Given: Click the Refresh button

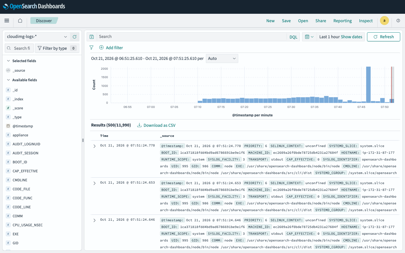Looking at the screenshot, I should [384, 37].
